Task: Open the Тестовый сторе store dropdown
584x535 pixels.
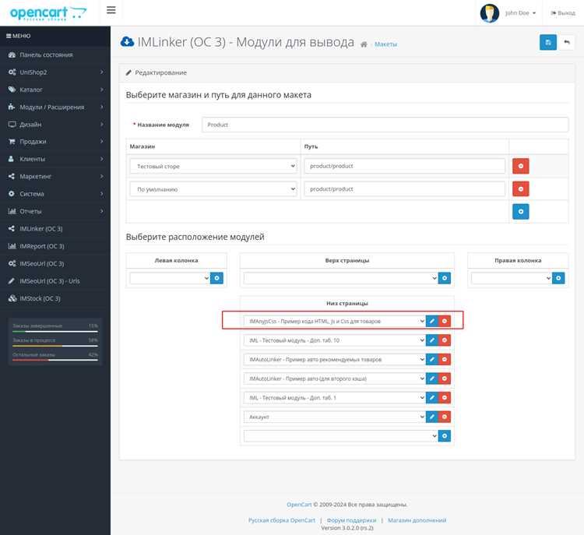Action: click(x=213, y=166)
